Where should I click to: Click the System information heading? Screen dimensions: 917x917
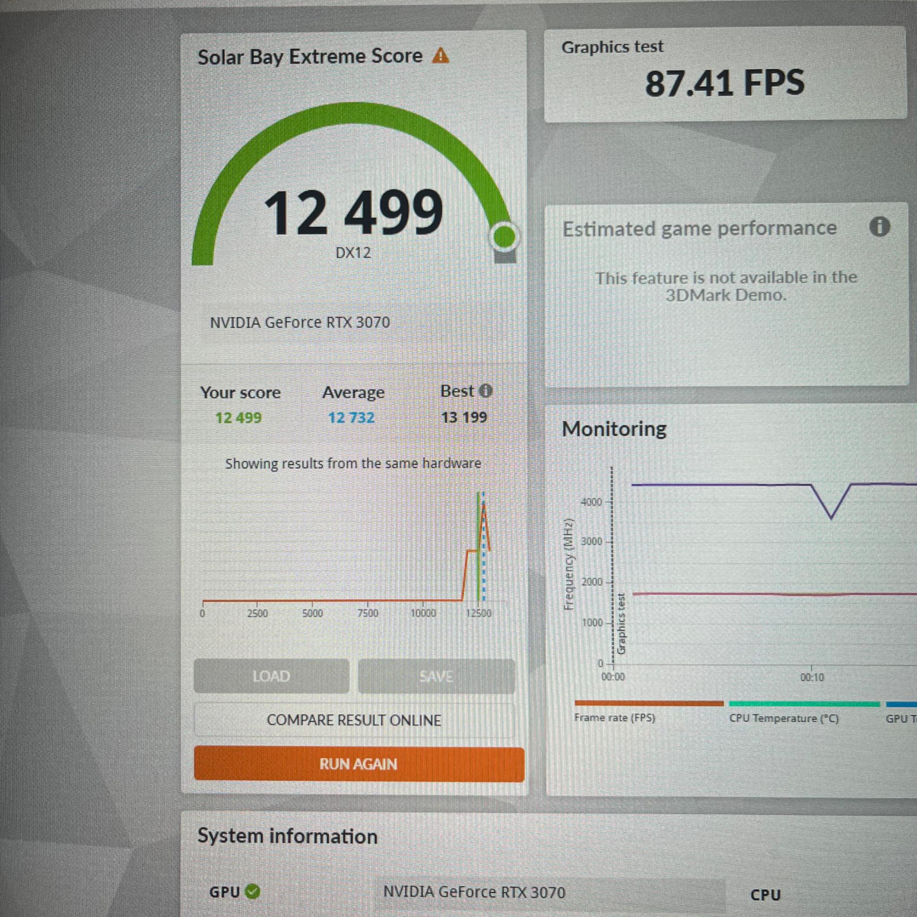[x=287, y=836]
